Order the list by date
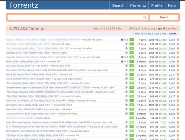 156,34
